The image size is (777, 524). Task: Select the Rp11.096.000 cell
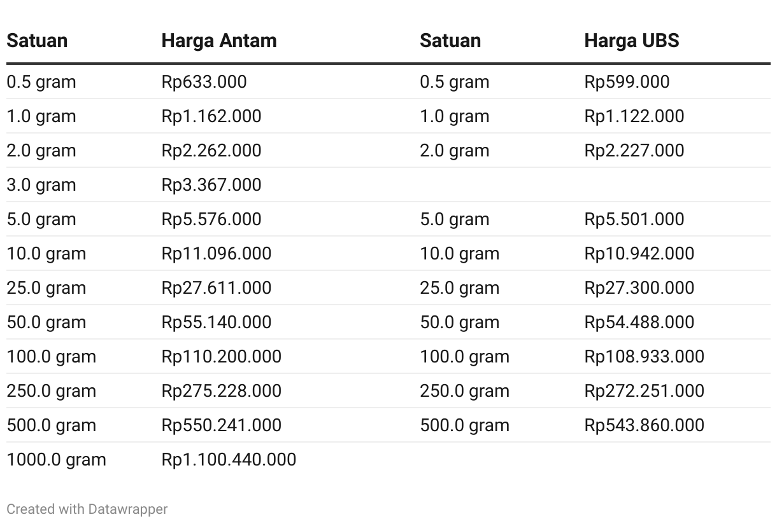click(217, 254)
